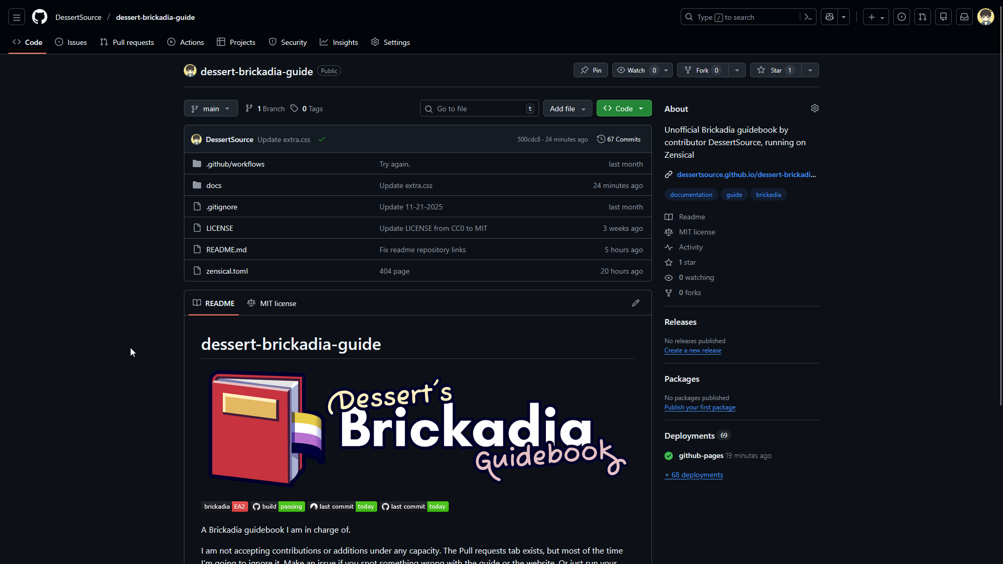Pin this repository
The image size is (1003, 564).
pyautogui.click(x=590, y=70)
